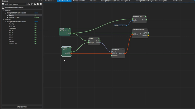Click the Gaussian Blur Sigma input port

[x=133, y=21]
